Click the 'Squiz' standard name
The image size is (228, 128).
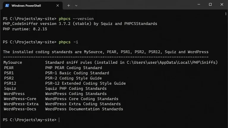click(x=10, y=89)
